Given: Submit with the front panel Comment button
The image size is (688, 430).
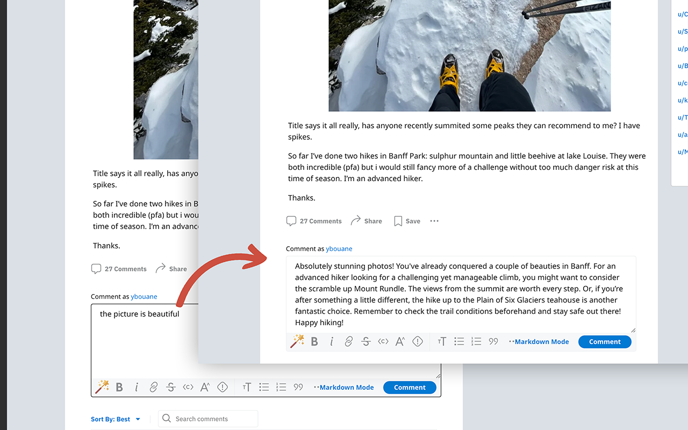Looking at the screenshot, I should (605, 342).
